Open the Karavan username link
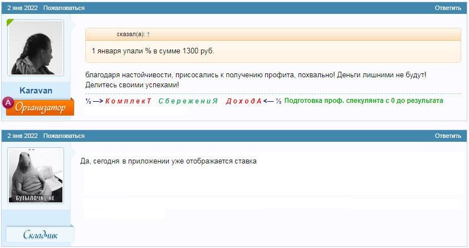Image resolution: width=469 pixels, height=248 pixels. (x=36, y=91)
